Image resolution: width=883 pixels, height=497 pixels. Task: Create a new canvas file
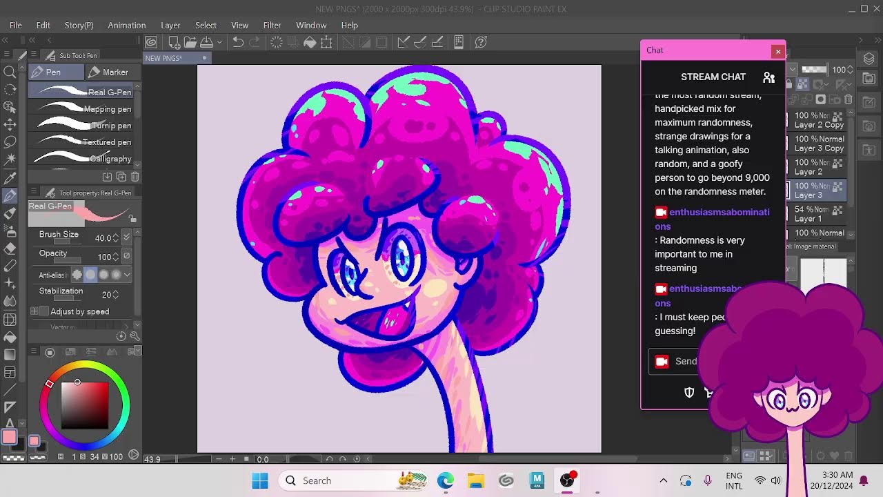coord(174,42)
